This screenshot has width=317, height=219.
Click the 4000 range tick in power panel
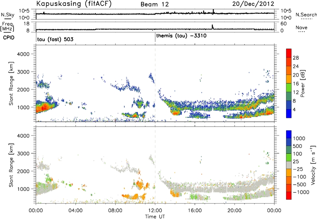pos(23,54)
